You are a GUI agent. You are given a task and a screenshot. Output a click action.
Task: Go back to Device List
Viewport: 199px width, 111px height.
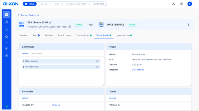pos(28,15)
